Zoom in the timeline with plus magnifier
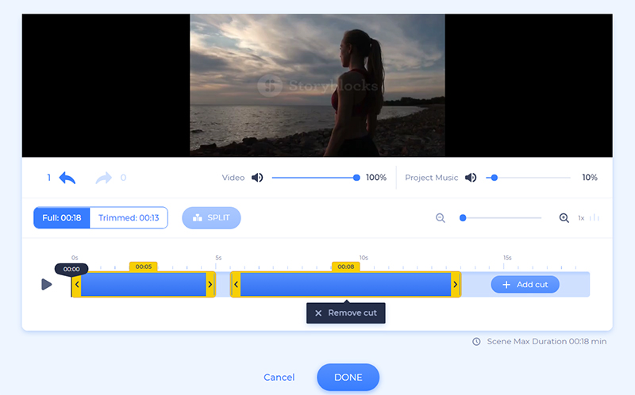 pos(564,218)
